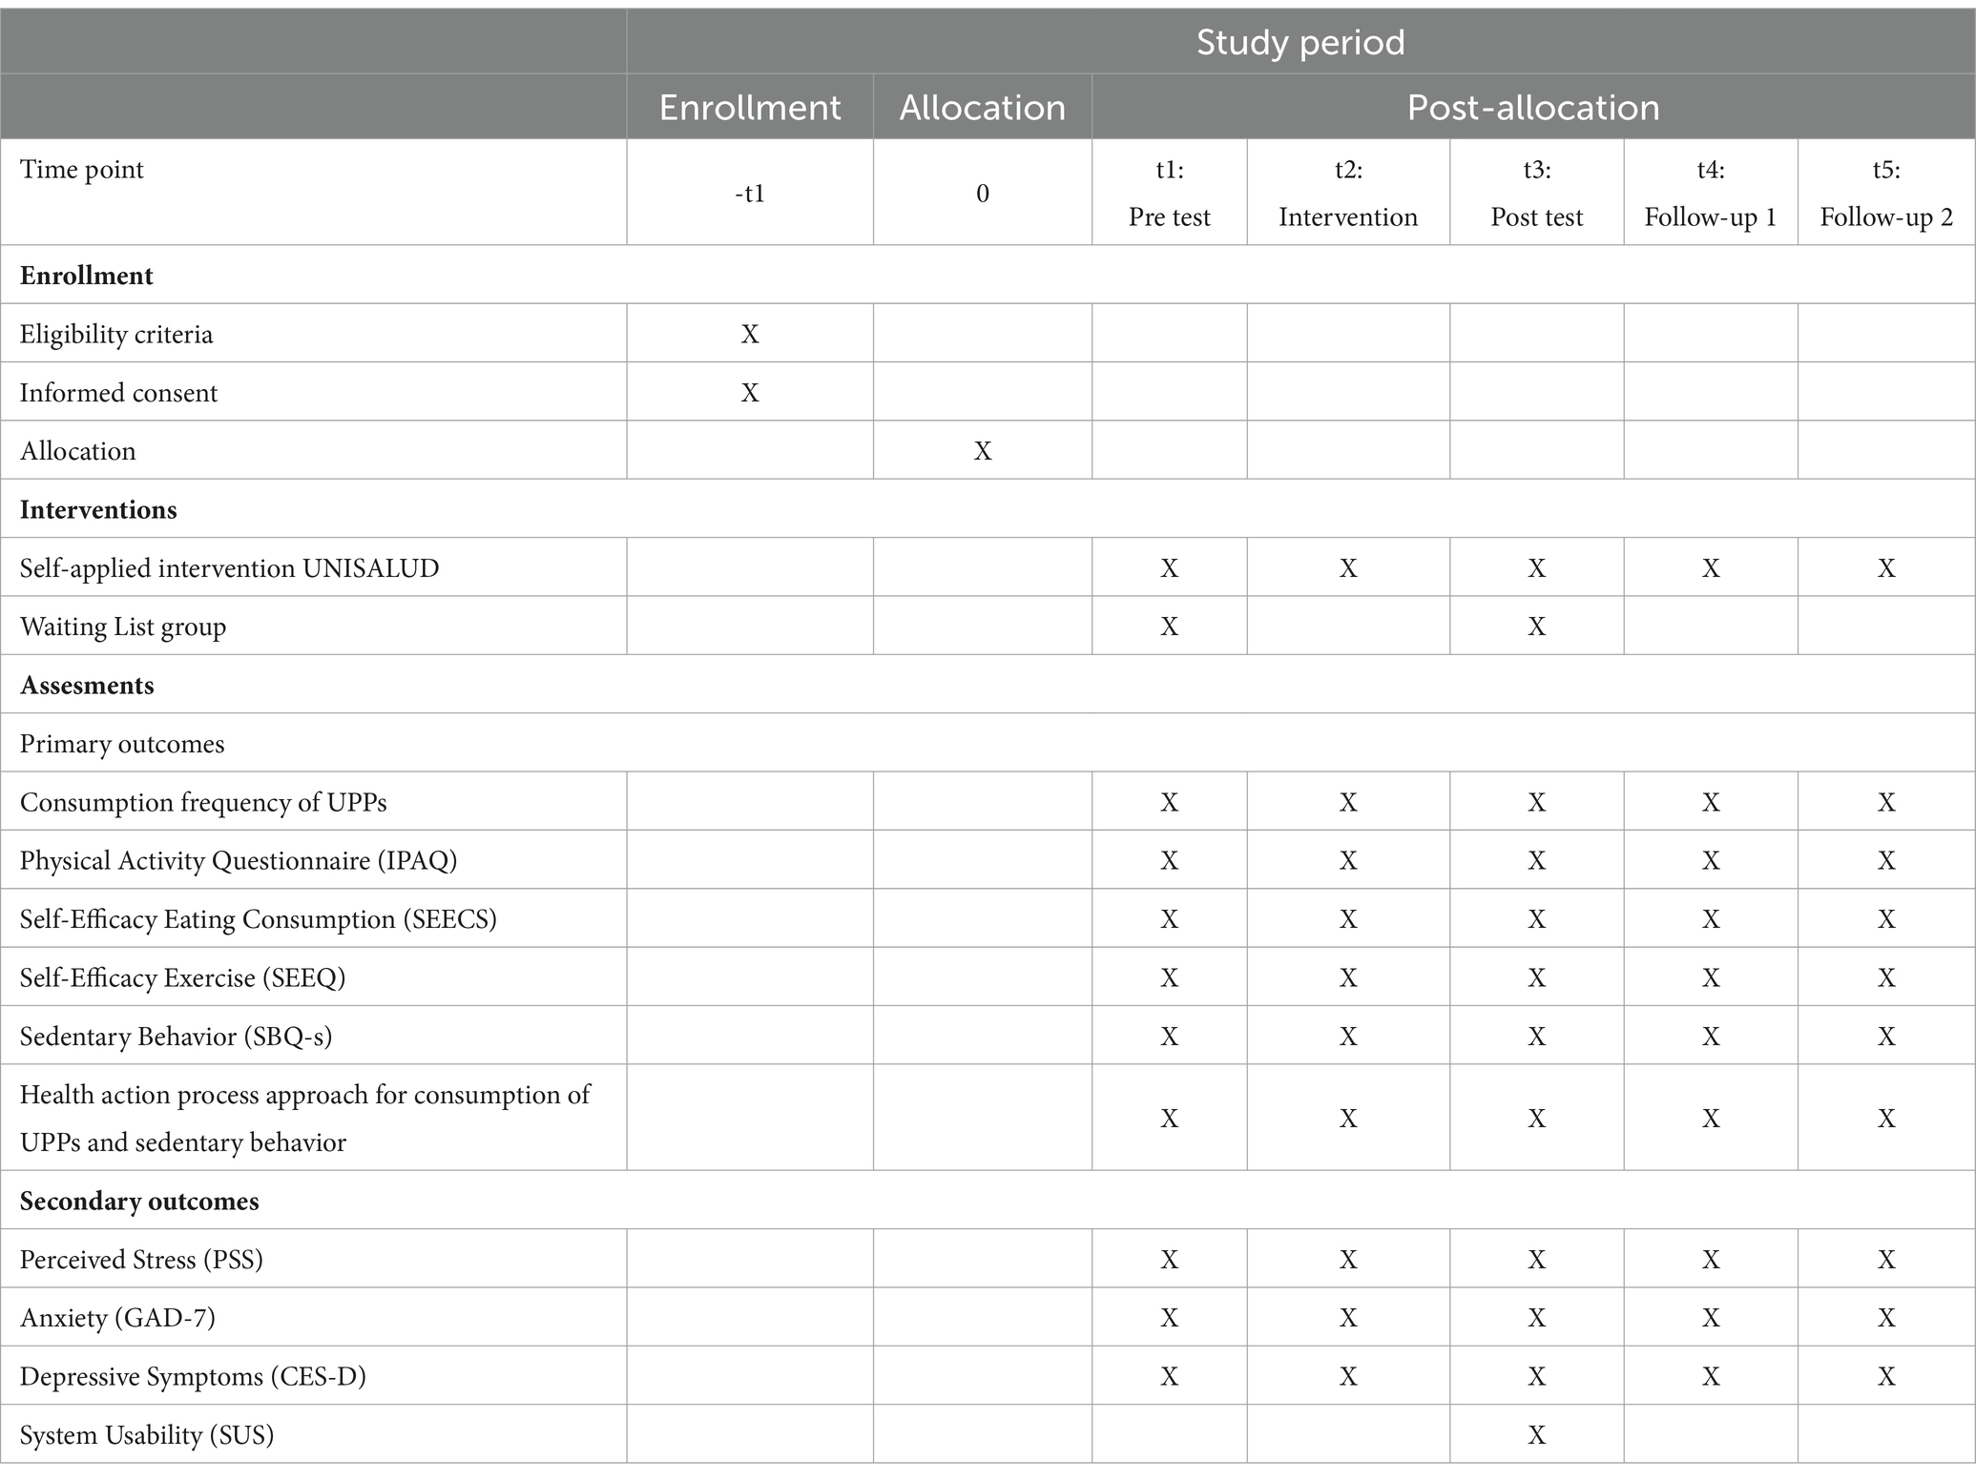Click the 'Study period' header

tap(1300, 43)
